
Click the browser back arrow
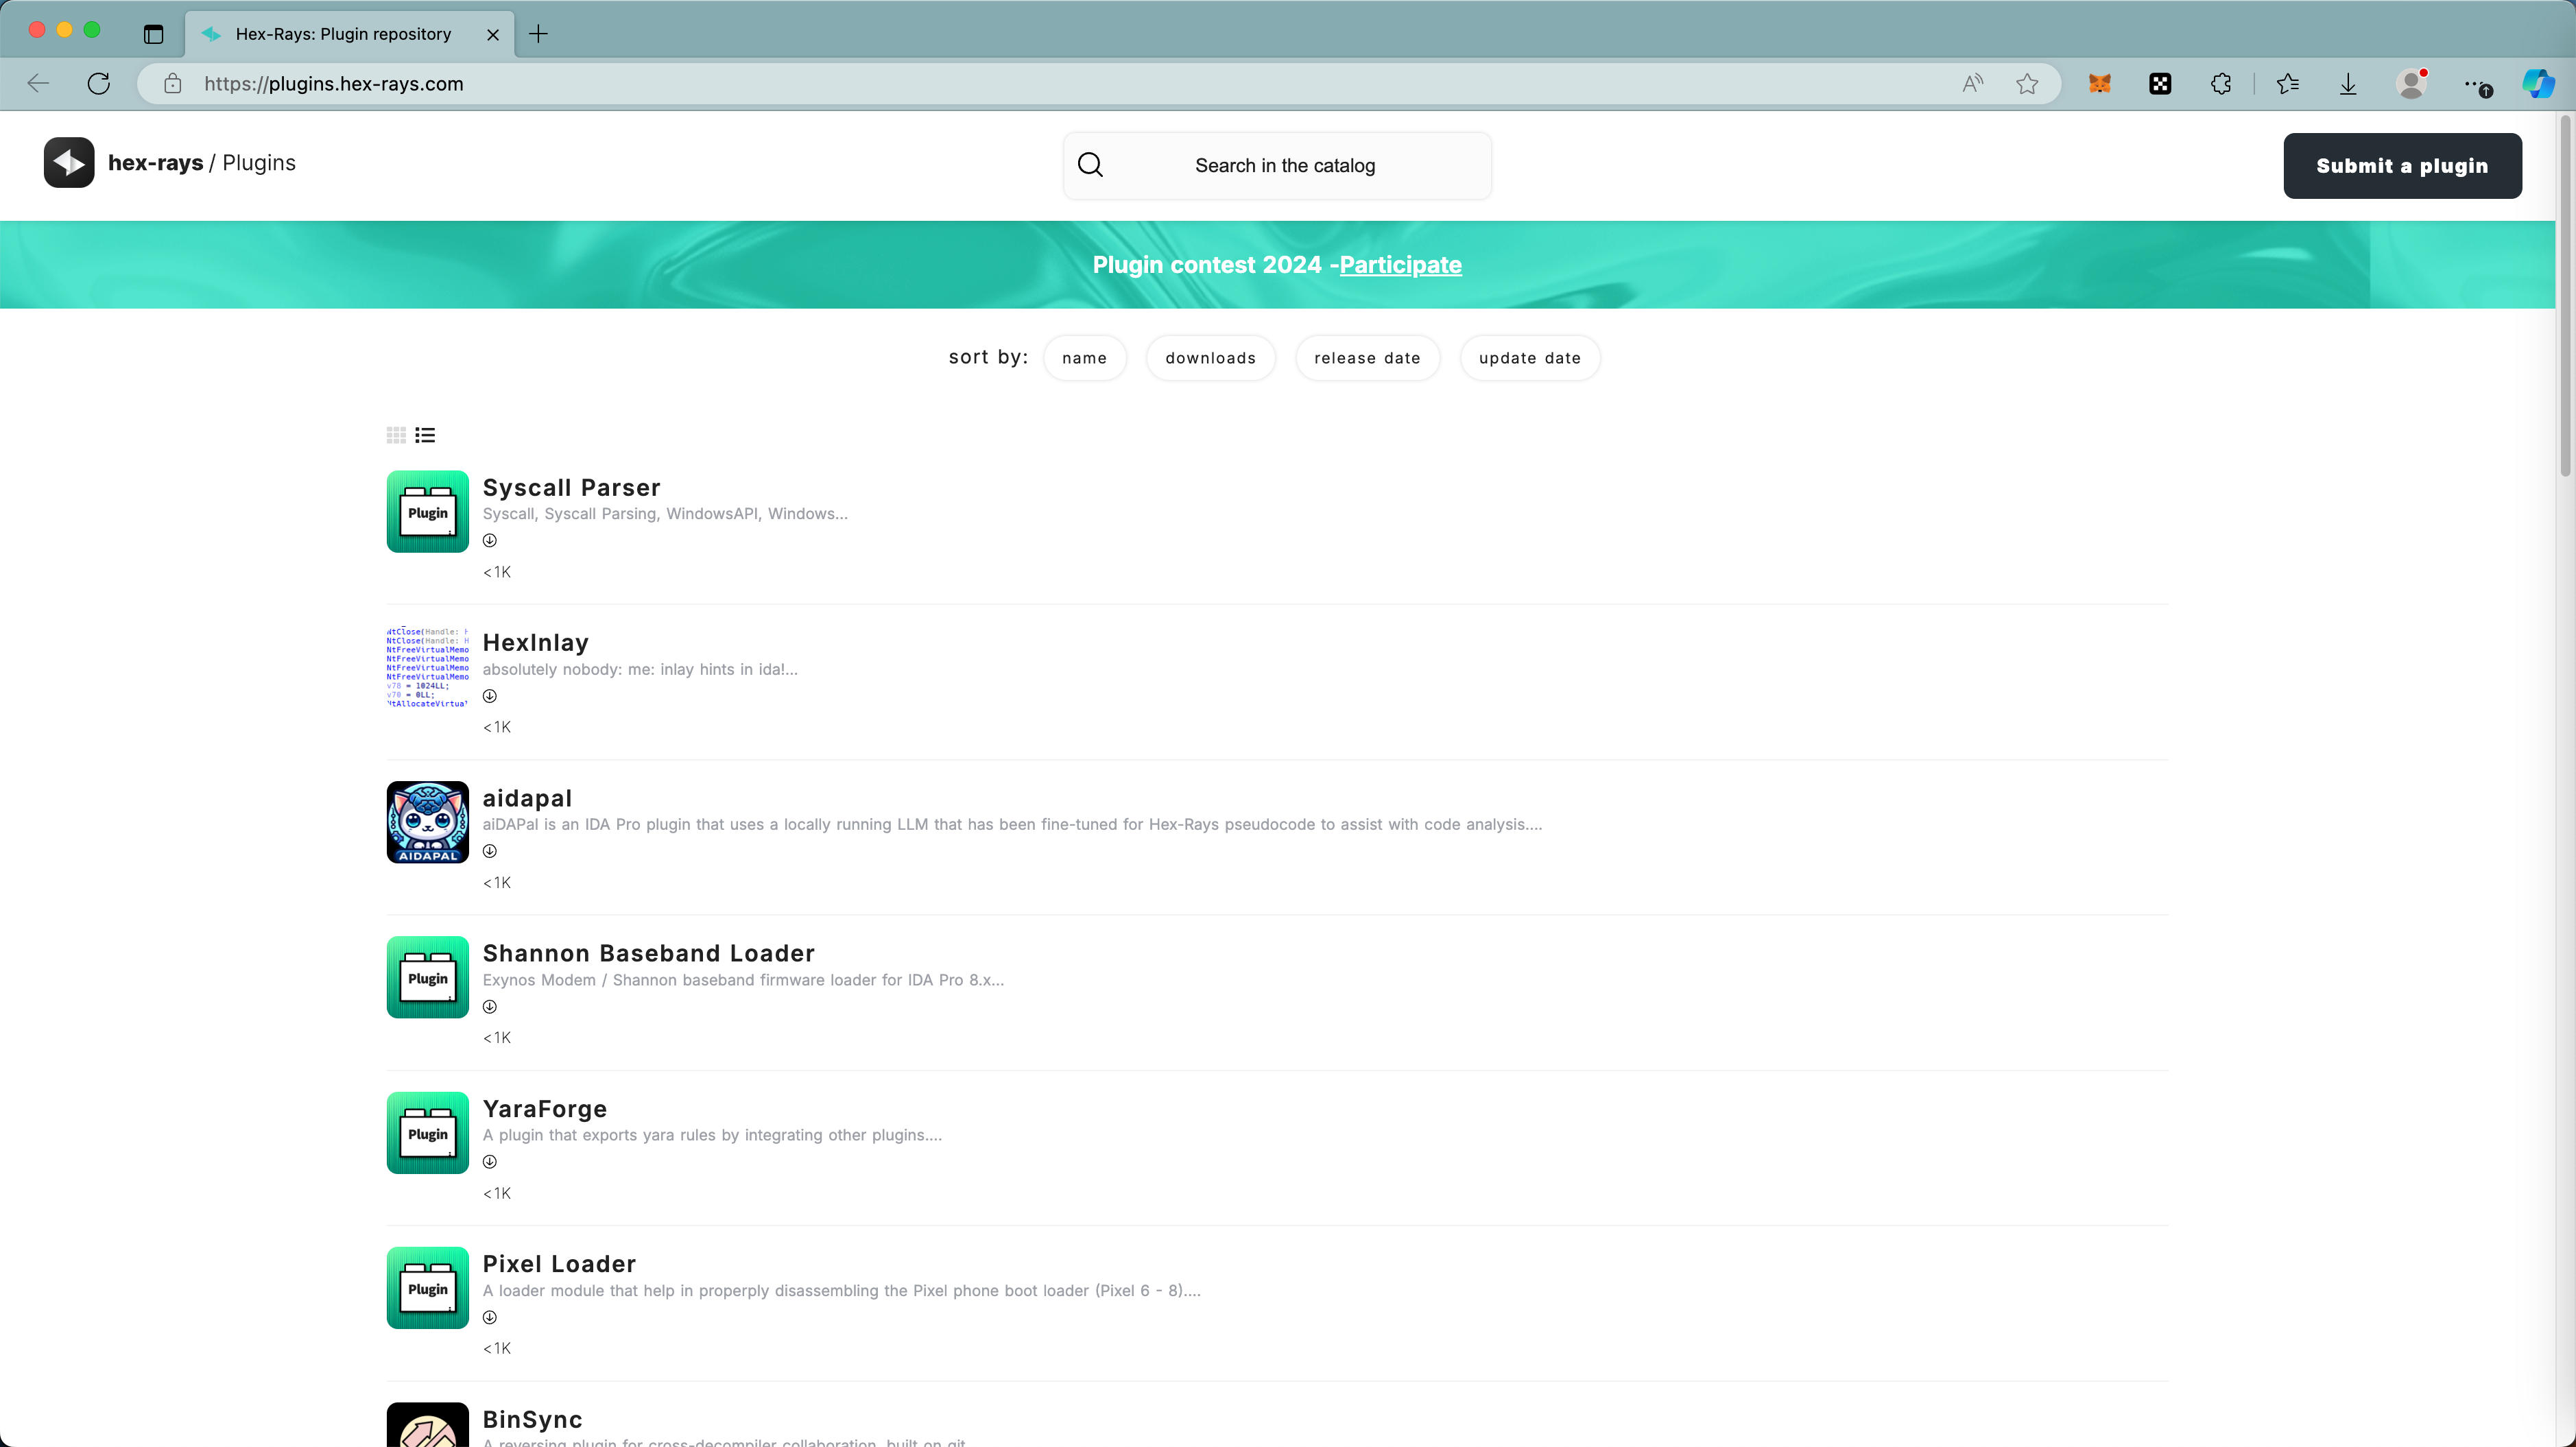pyautogui.click(x=39, y=84)
